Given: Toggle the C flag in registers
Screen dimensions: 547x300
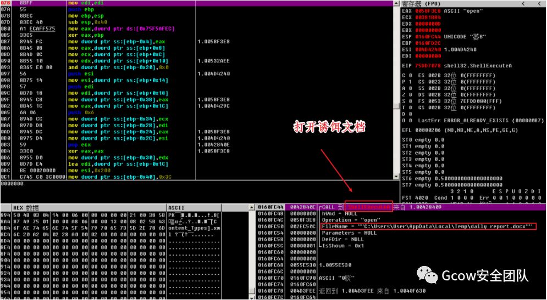Looking at the screenshot, I should pyautogui.click(x=410, y=76).
